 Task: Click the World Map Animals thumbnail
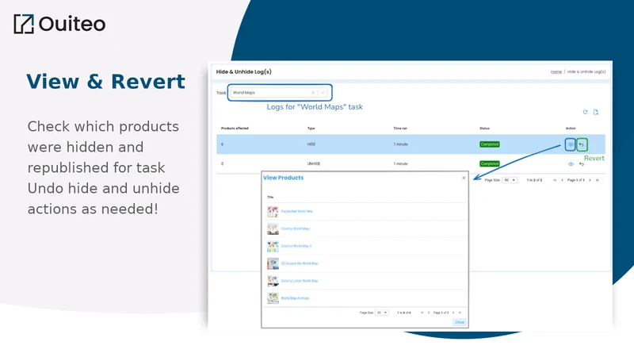[x=273, y=298]
